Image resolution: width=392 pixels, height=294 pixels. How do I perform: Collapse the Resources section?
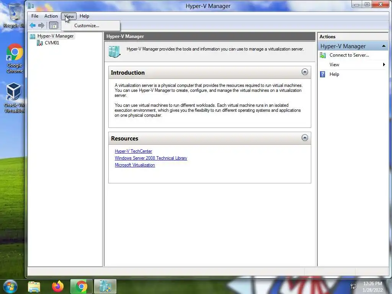pos(304,138)
